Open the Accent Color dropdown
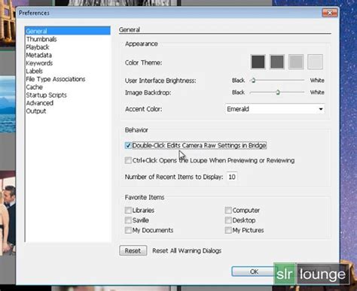357x291 pixels. pos(275,109)
